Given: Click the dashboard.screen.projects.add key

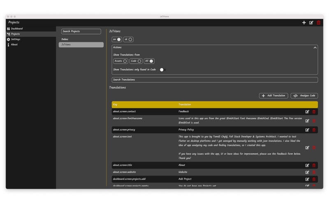Looking at the screenshot, I should 129,179.
